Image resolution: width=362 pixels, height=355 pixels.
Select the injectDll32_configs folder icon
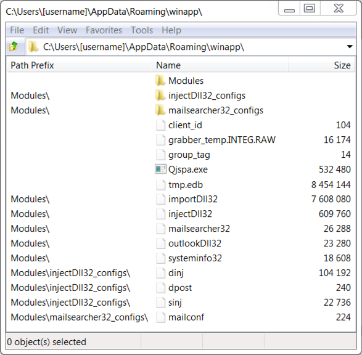pyautogui.click(x=160, y=96)
